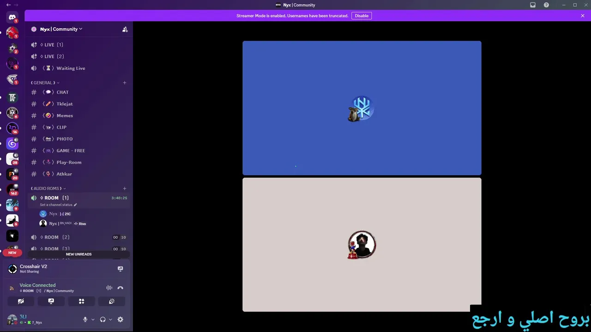Jump to NEW UNREADS in the channel list
Viewport: 591px width, 332px height.
pos(78,254)
